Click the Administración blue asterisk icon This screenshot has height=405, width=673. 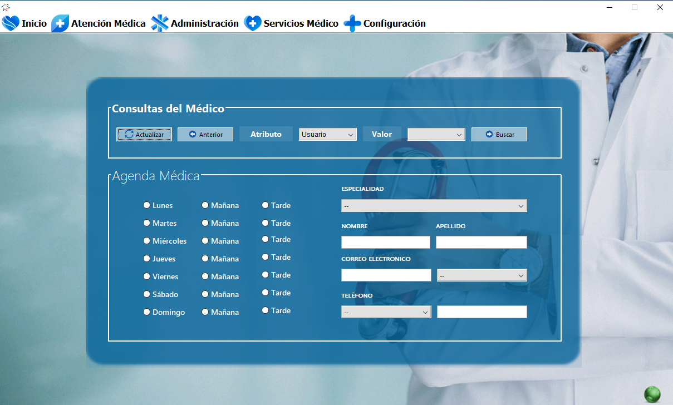(x=160, y=23)
